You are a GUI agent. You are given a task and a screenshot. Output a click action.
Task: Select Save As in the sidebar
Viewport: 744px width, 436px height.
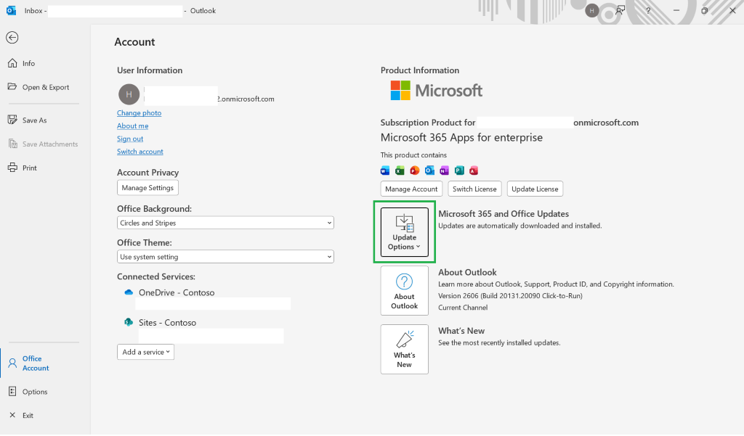pyautogui.click(x=34, y=120)
